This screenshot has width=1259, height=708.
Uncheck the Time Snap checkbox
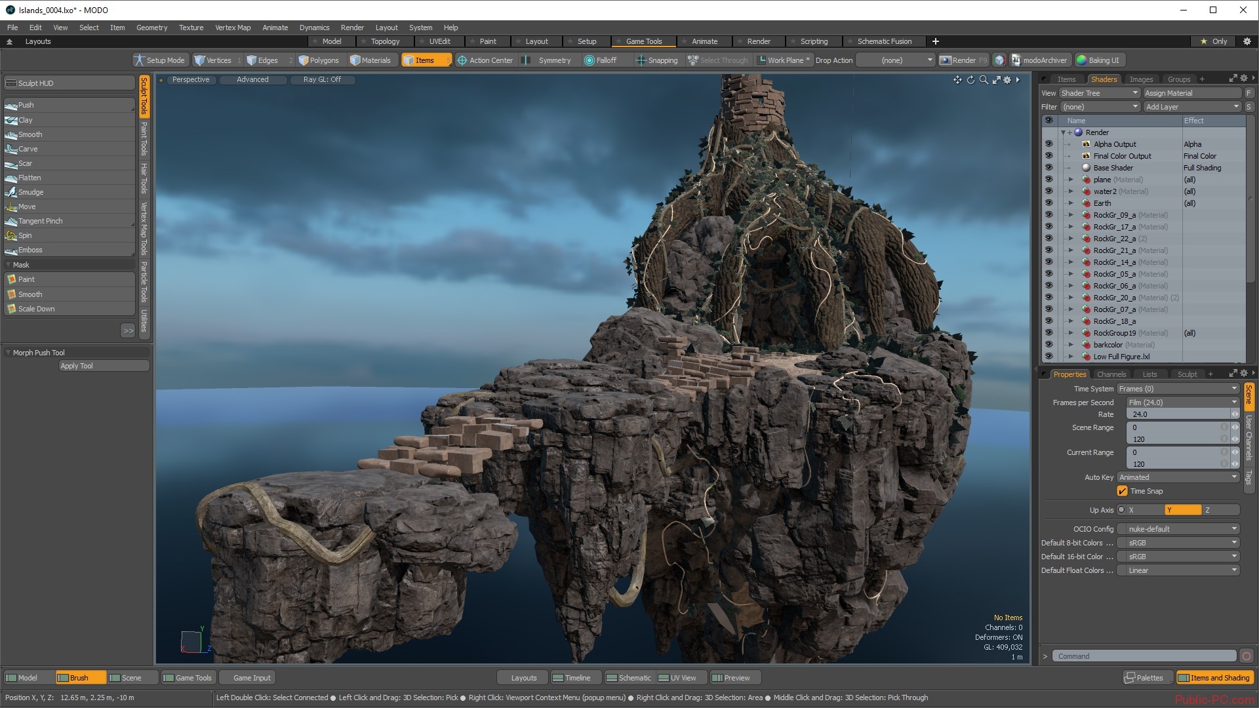point(1122,491)
